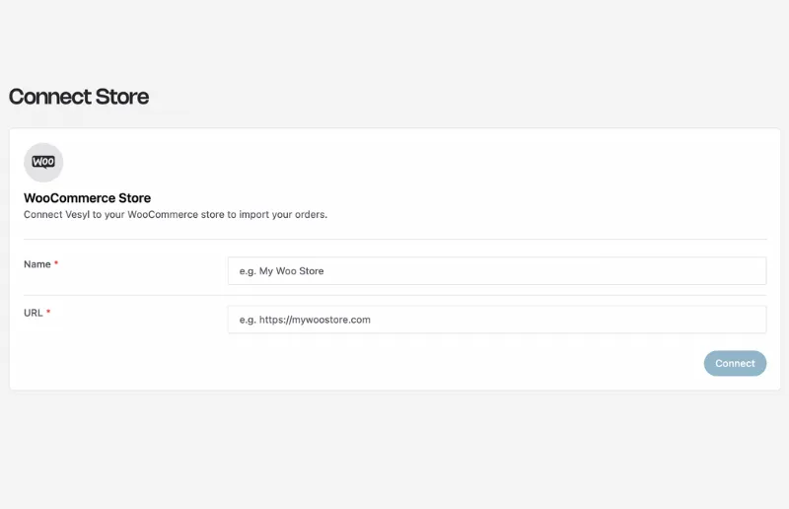Viewport: 789px width, 509px height.
Task: Click the 'Connect Vesyl to your WooCommerce store' description
Action: (x=176, y=214)
